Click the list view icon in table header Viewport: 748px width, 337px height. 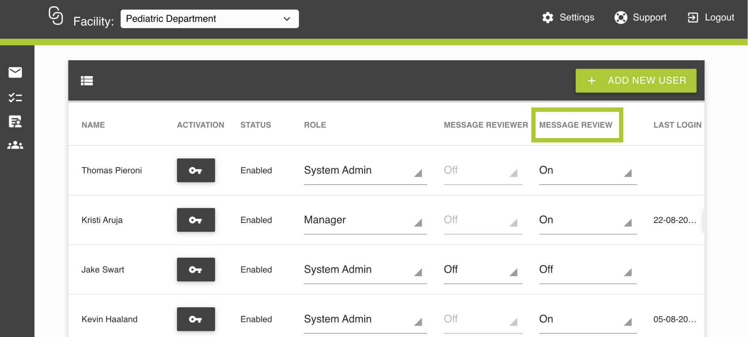tap(87, 80)
